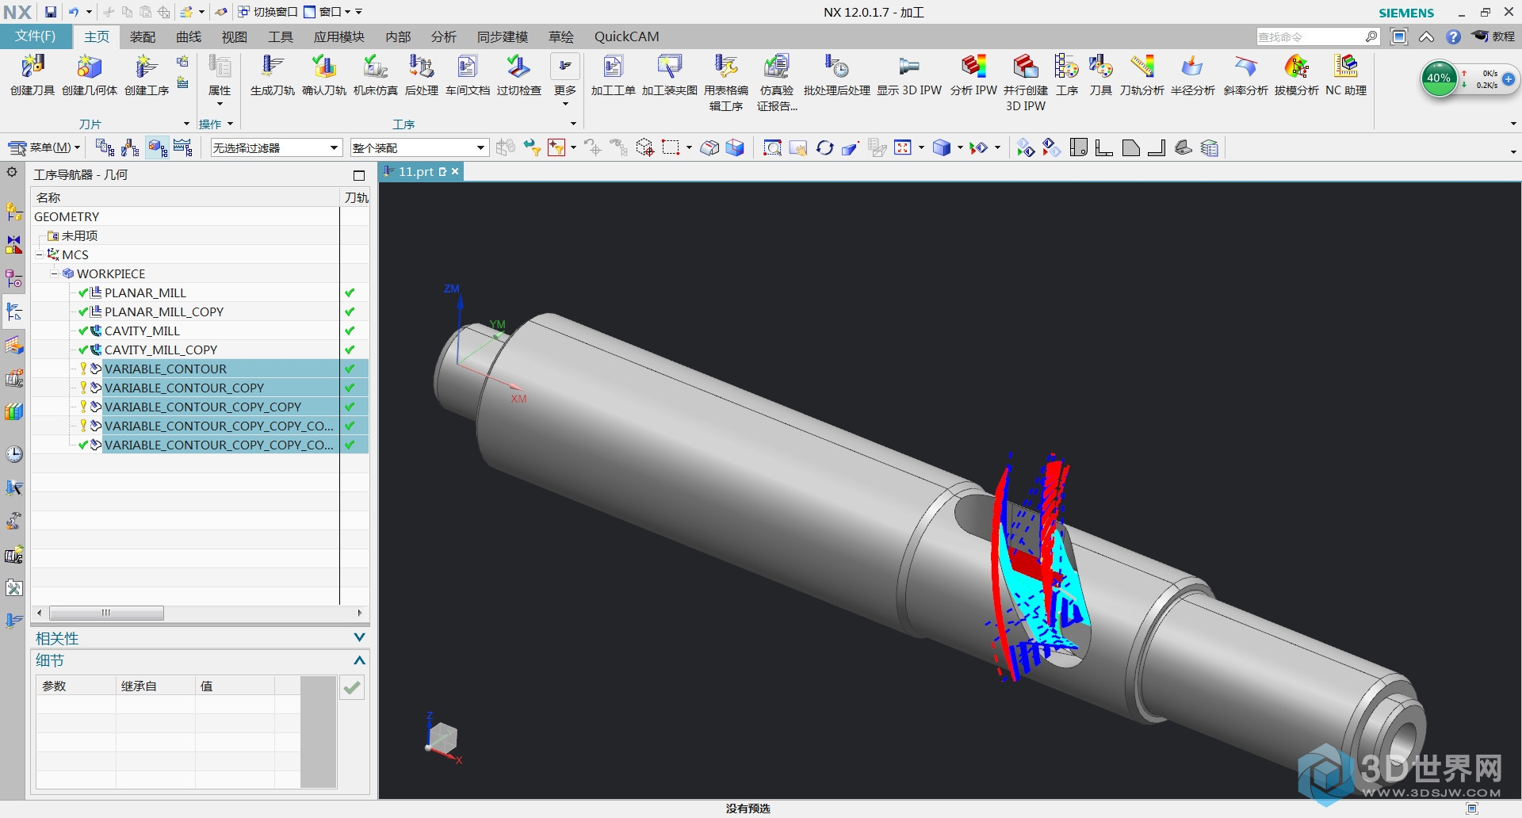Viewport: 1522px width, 818px height.
Task: Click the 刀轨 column header
Action: pos(356,197)
